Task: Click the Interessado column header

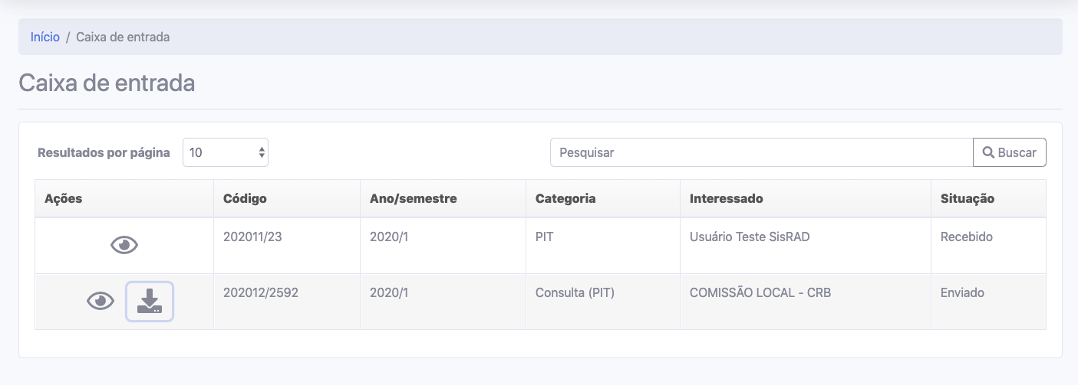Action: (x=726, y=198)
